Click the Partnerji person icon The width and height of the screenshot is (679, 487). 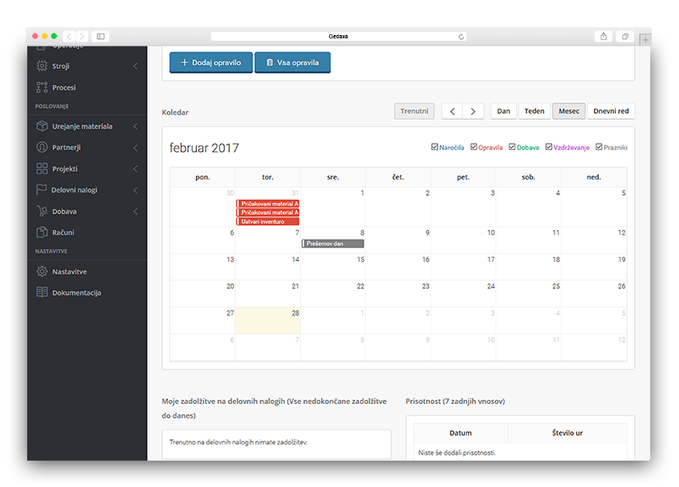(42, 148)
